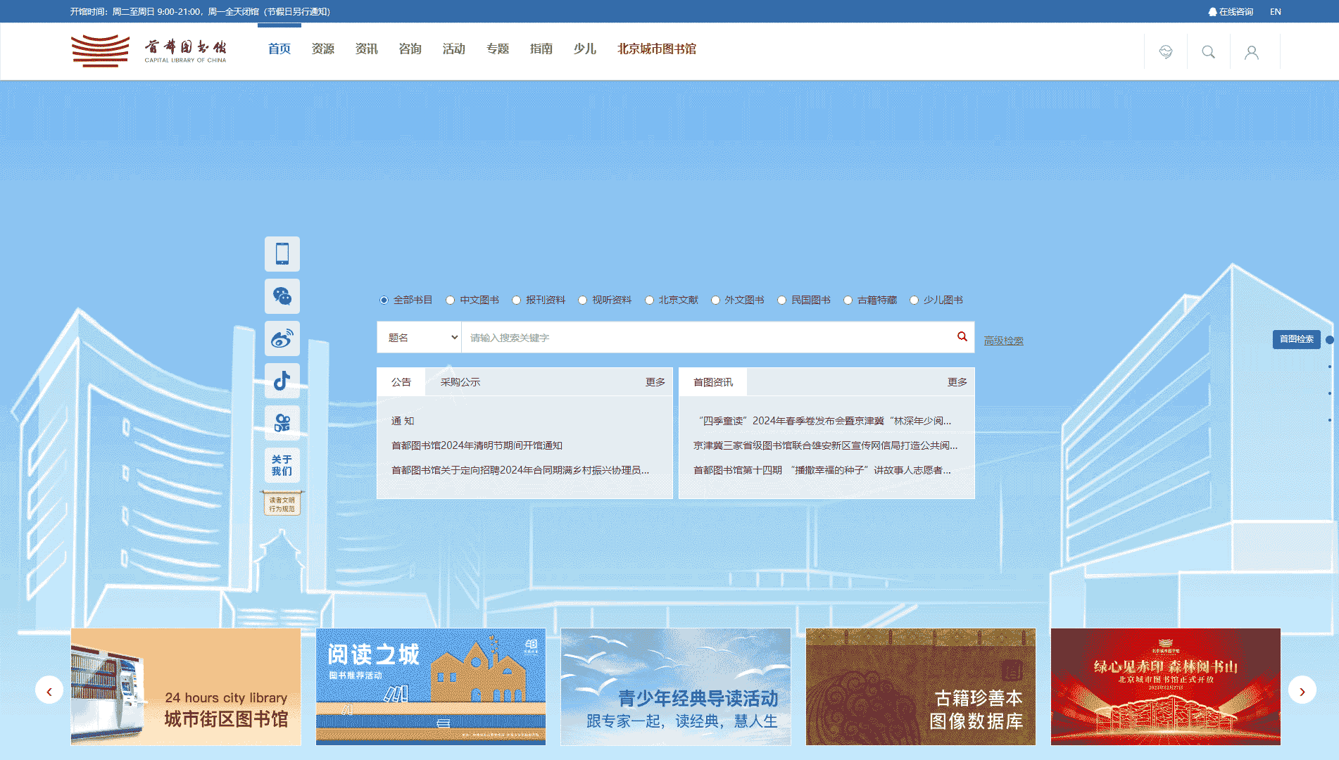
Task: Open the 绿心见赤印 森林阅书山 banner
Action: pyautogui.click(x=1166, y=687)
